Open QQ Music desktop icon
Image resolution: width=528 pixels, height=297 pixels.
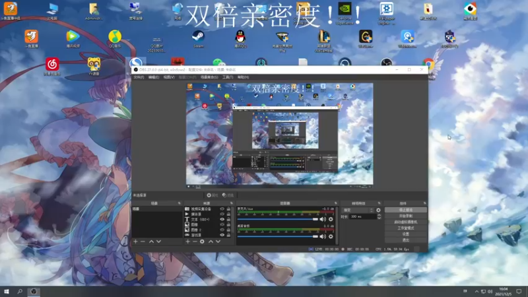tap(115, 38)
